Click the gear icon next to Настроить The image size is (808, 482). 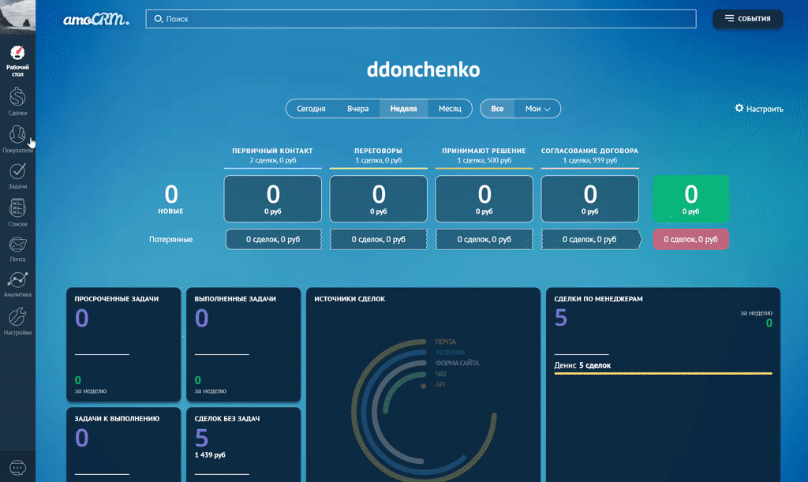739,108
